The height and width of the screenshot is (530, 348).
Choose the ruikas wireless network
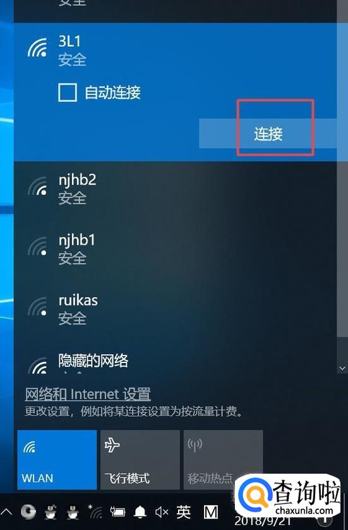click(175, 310)
